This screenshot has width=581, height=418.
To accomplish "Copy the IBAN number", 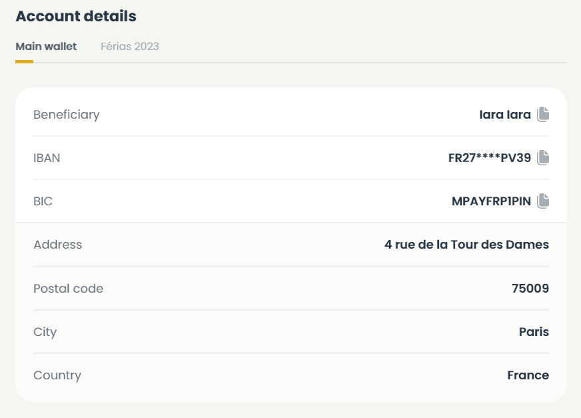I will pos(543,158).
